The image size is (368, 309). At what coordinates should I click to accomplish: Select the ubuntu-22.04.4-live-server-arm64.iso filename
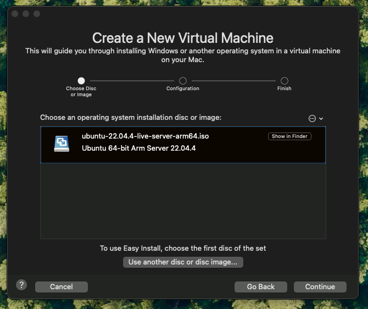pos(146,136)
